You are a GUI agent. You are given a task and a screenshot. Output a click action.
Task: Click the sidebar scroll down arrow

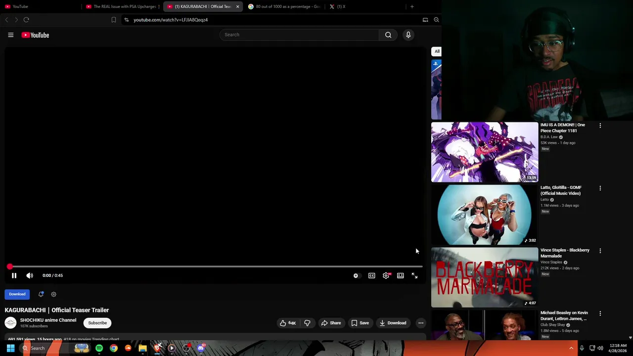point(630,337)
